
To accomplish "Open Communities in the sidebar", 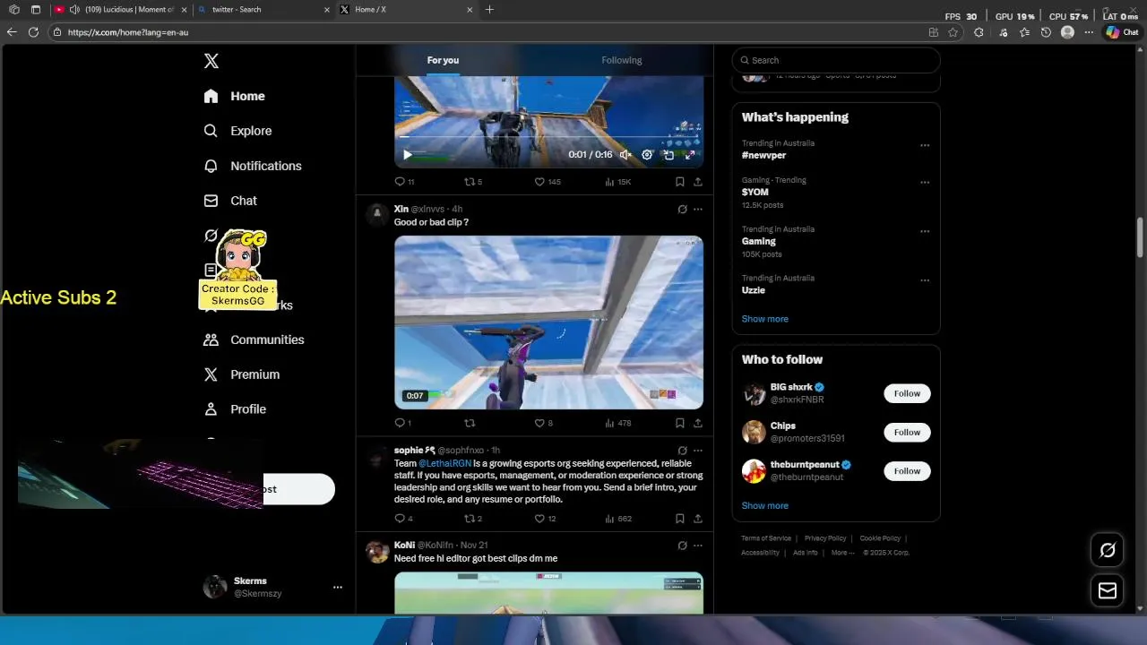I will click(x=254, y=340).
